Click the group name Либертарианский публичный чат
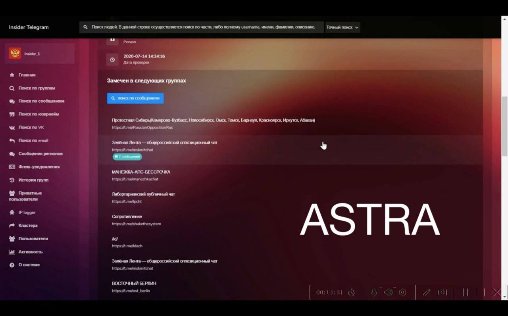 coord(143,194)
